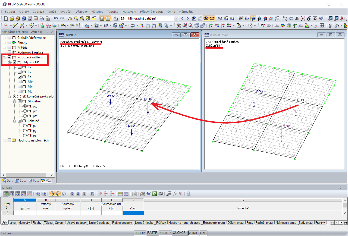This screenshot has width=348, height=236.
Task: Toggle the table panel icon in toolbar
Action: coord(108,18)
